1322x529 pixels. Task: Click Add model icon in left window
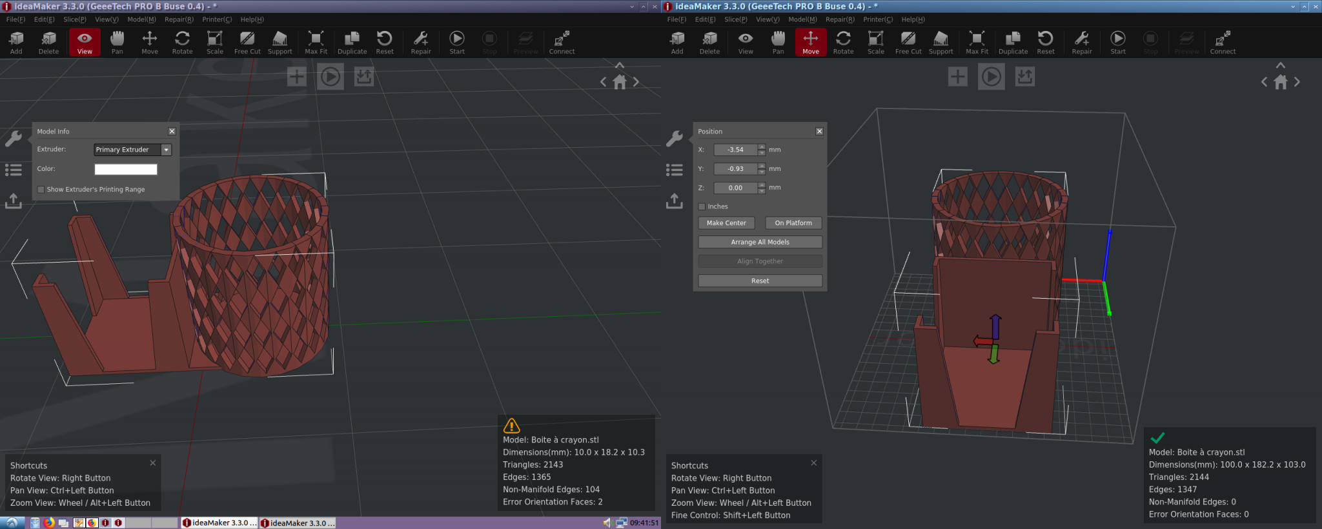point(16,43)
